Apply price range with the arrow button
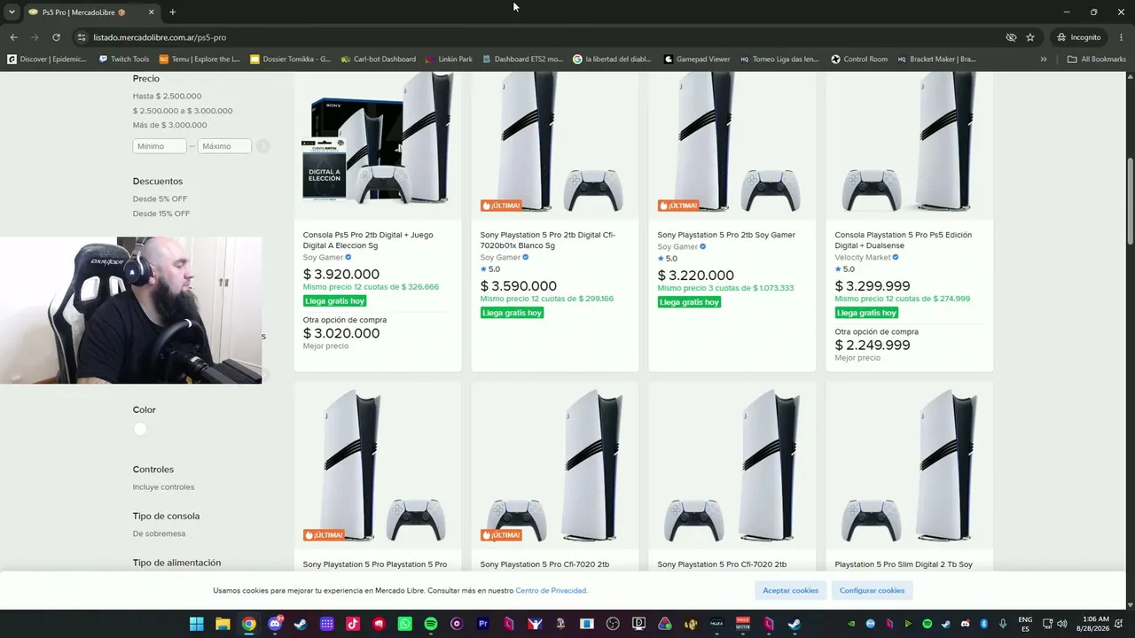1135x638 pixels. click(x=262, y=146)
